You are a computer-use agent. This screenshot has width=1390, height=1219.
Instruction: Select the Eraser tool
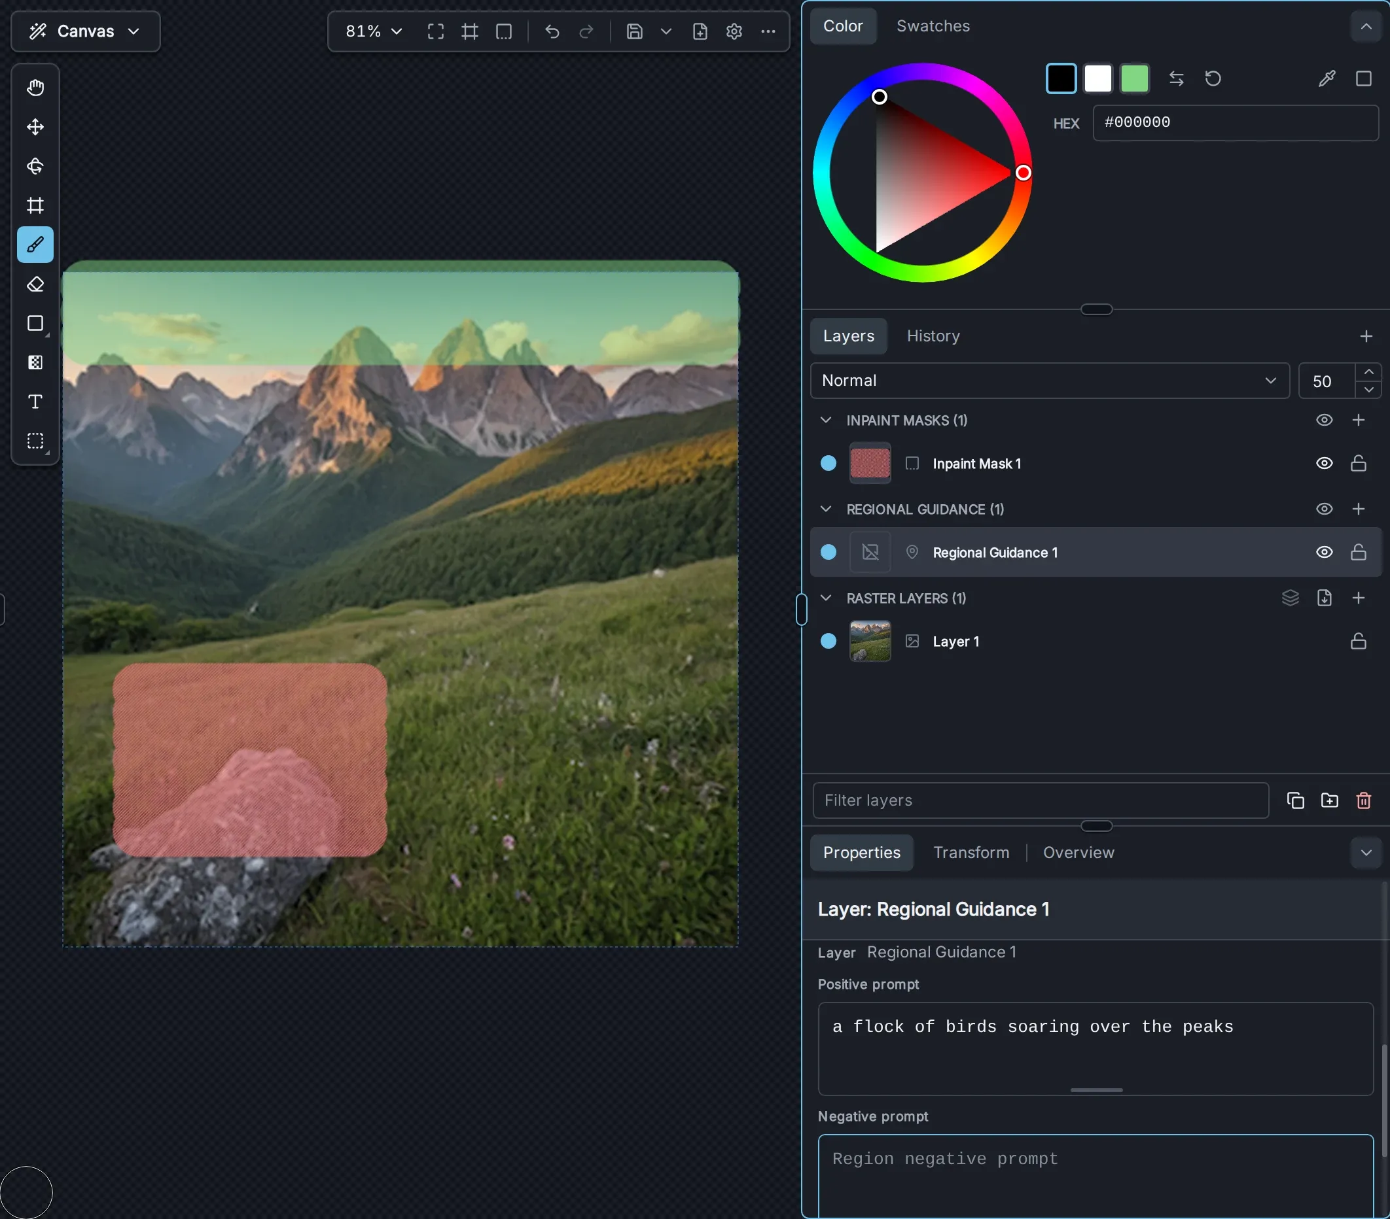pyautogui.click(x=35, y=284)
